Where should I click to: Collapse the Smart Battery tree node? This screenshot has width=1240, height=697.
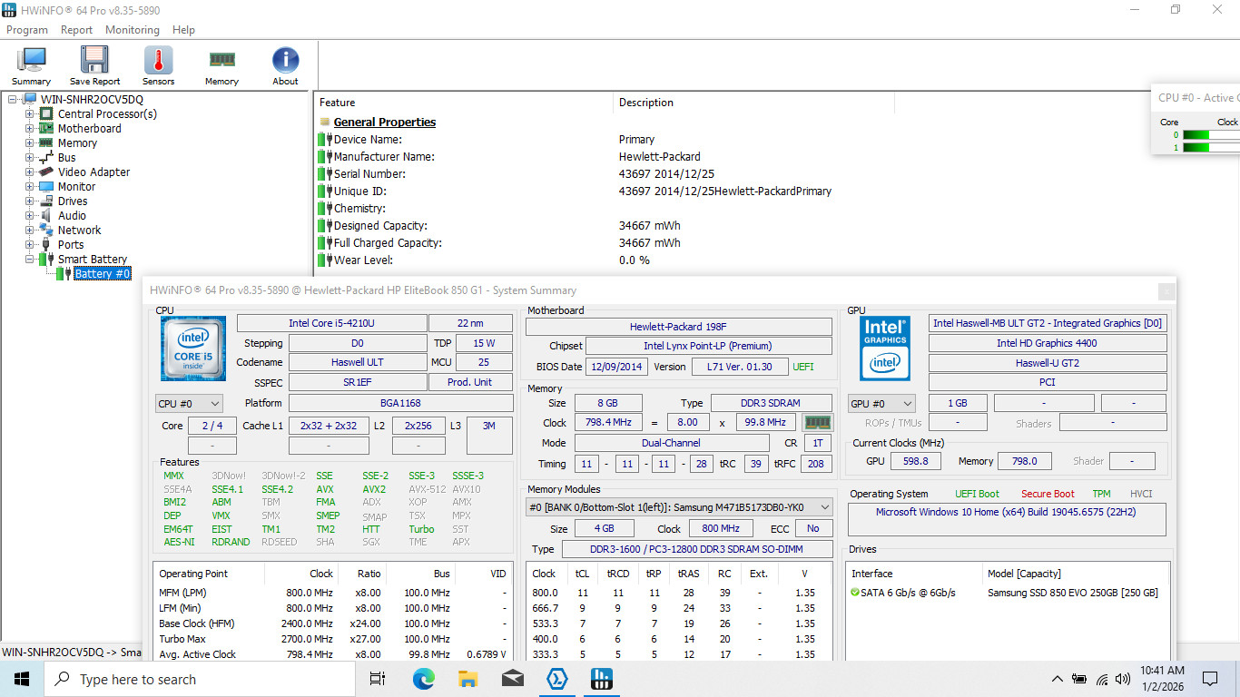click(x=30, y=260)
